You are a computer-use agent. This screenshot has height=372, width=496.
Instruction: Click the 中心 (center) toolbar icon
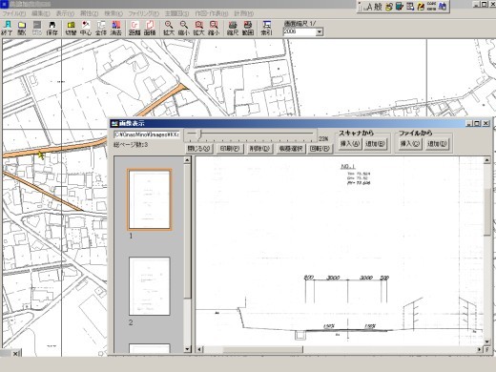86,28
